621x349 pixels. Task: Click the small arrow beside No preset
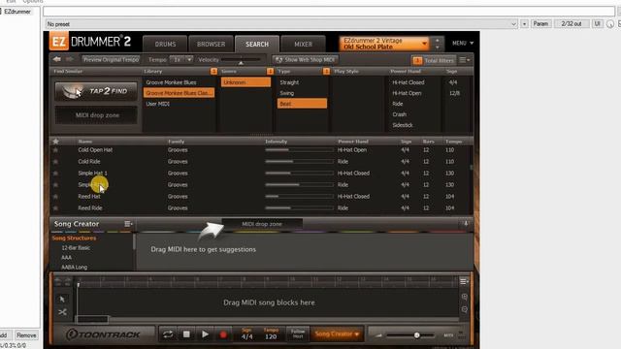tap(524, 24)
